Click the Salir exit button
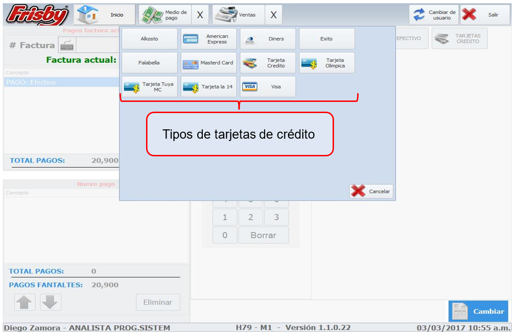514x335 pixels. 485,15
